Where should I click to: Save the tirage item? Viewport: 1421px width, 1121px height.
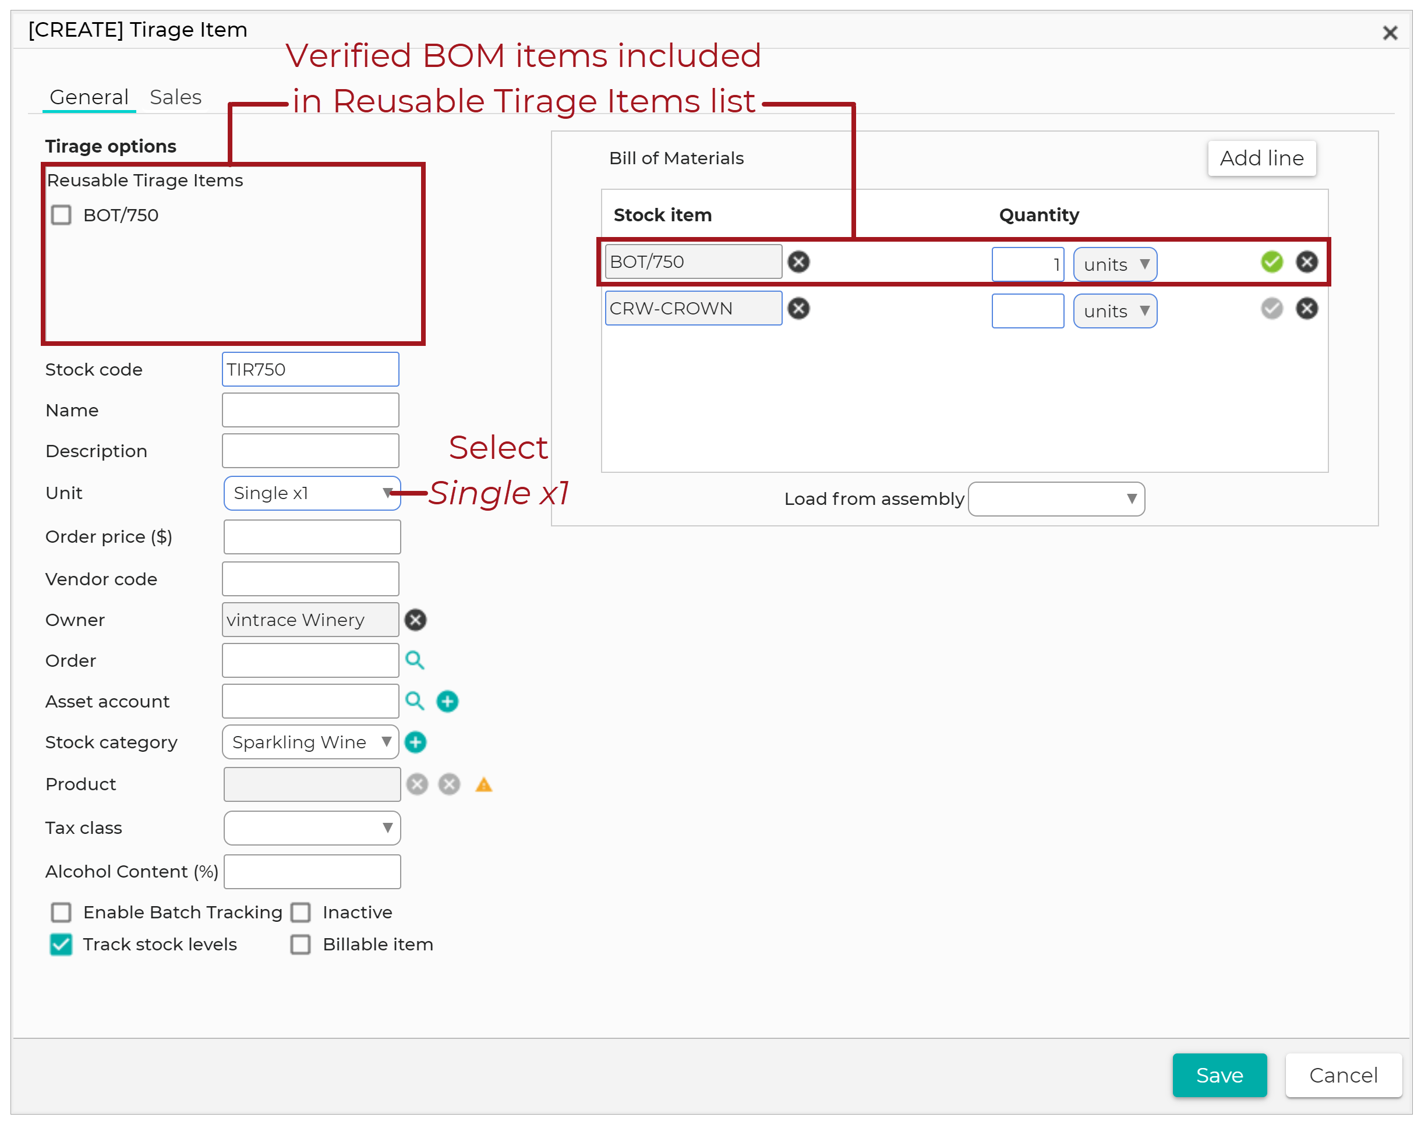[1219, 1075]
